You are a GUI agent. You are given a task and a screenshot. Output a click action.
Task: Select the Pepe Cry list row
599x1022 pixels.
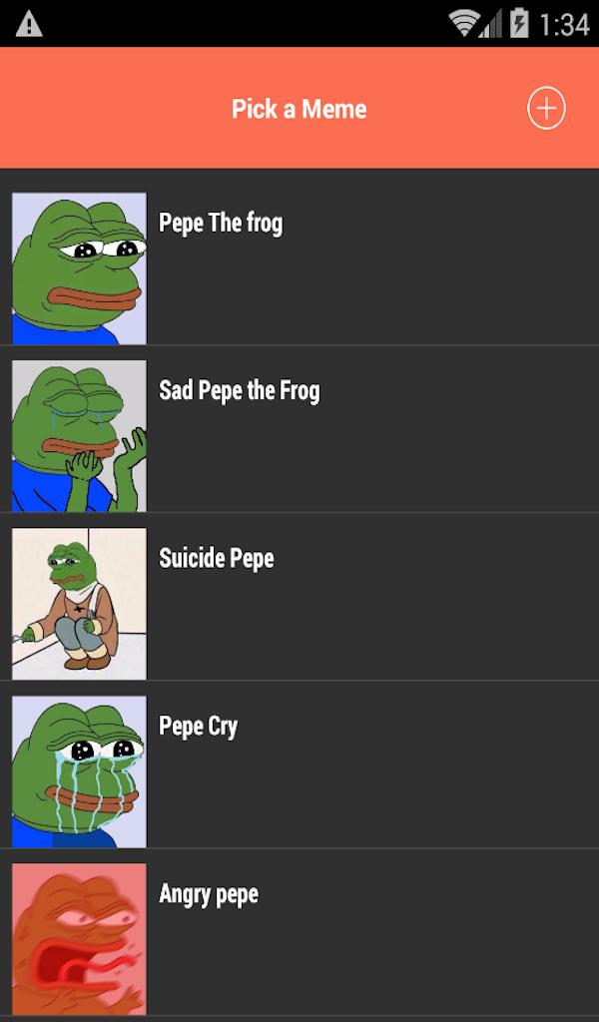[x=299, y=766]
